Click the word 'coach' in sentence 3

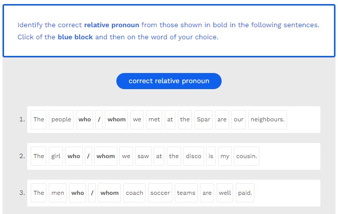tap(134, 193)
